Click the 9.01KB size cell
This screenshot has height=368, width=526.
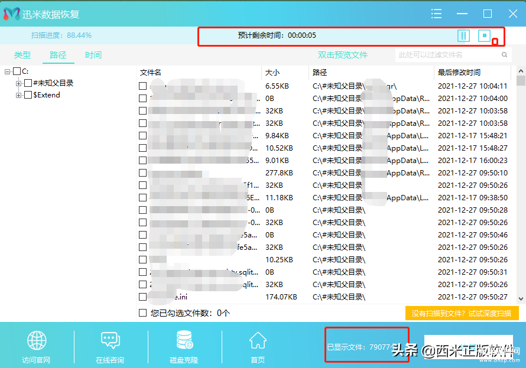click(x=277, y=161)
